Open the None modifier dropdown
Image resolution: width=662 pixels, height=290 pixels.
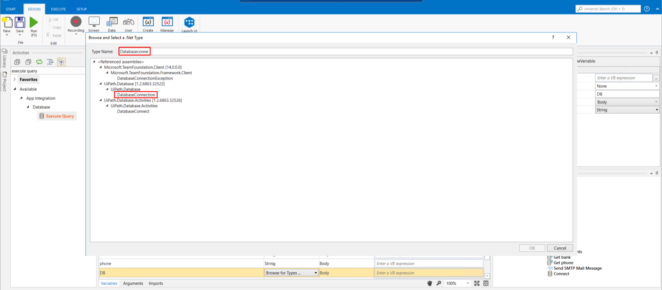(627, 86)
